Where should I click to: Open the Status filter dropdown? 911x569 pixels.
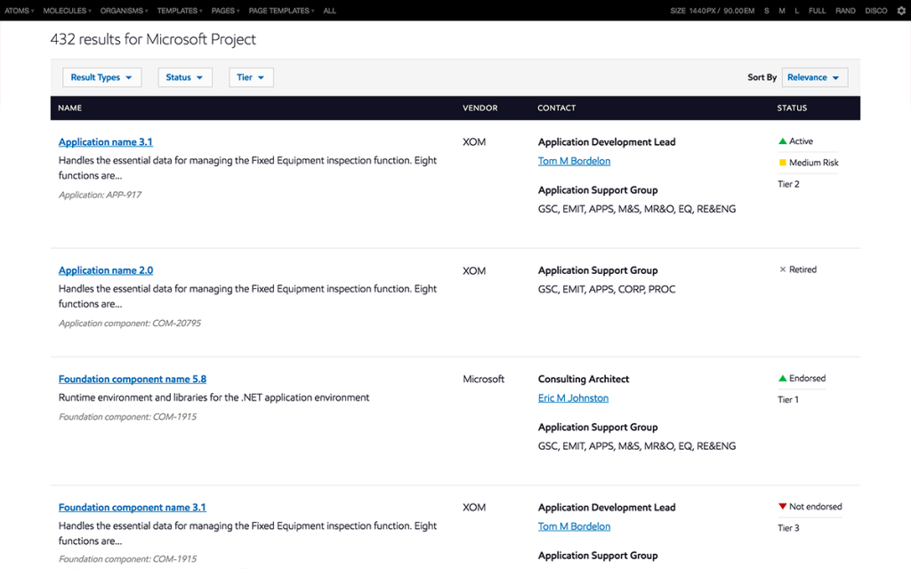point(185,77)
